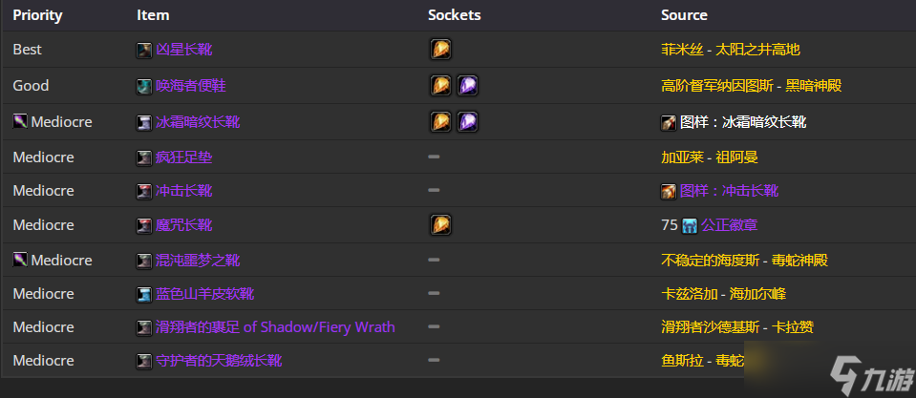Click the 凶星长靴 item icon

point(144,51)
